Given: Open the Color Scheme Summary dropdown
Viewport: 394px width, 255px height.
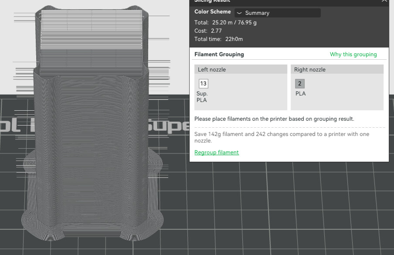Looking at the screenshot, I should click(x=277, y=13).
